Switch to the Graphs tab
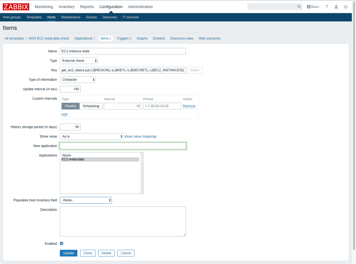 click(142, 38)
